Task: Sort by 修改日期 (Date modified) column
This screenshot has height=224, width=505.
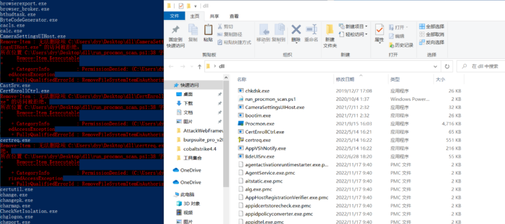Action: pos(345,79)
